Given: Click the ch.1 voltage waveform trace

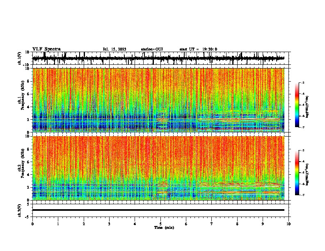Looking at the screenshot, I should (158, 58).
